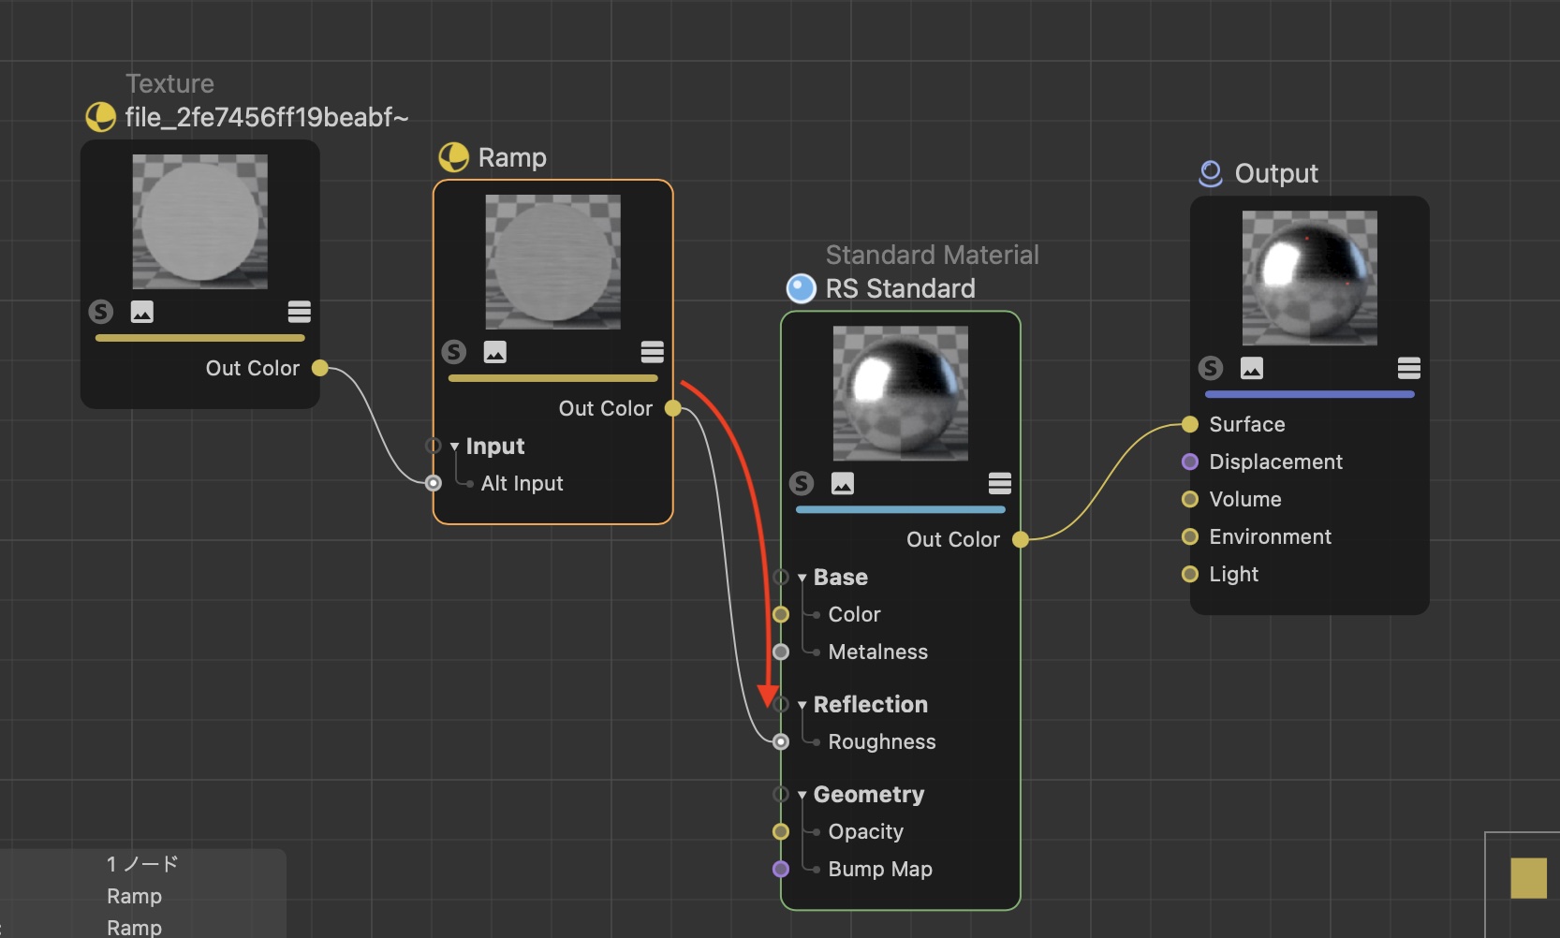Click the RS Standard chrome sphere thumbnail
The width and height of the screenshot is (1560, 938).
tap(900, 393)
